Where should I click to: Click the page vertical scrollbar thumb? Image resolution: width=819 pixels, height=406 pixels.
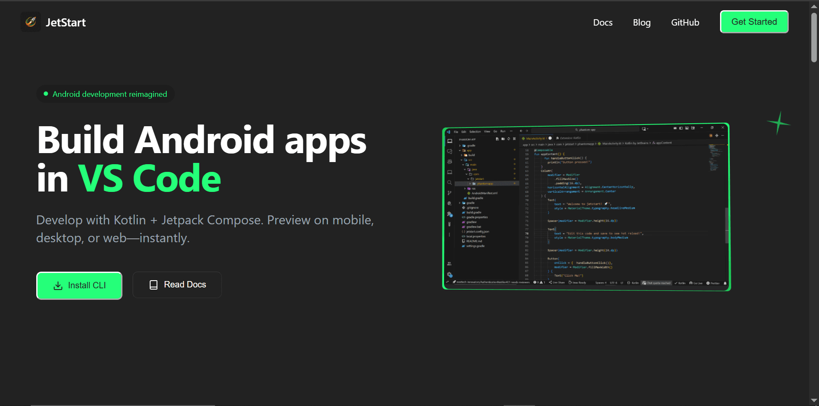tap(814, 38)
